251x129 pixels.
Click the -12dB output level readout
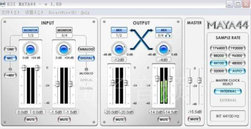pyautogui.click(x=119, y=60)
